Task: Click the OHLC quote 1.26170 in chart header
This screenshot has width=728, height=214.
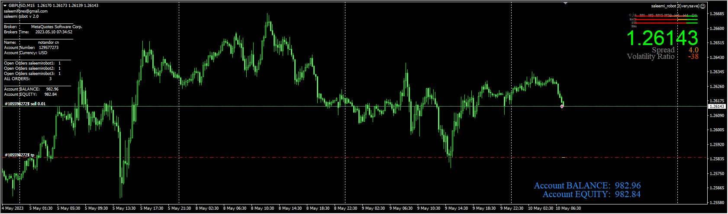Action: [44, 6]
